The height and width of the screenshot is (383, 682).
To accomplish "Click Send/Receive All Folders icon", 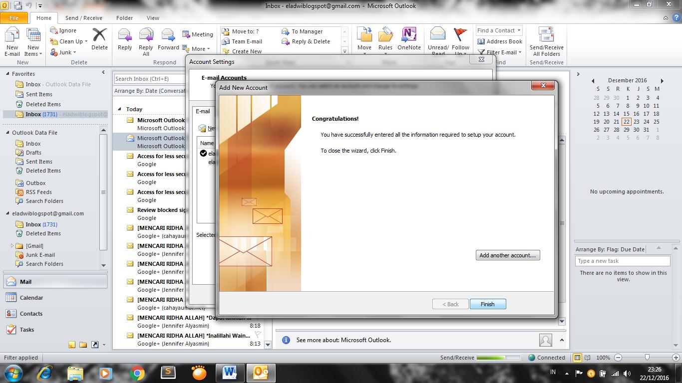I will click(547, 42).
